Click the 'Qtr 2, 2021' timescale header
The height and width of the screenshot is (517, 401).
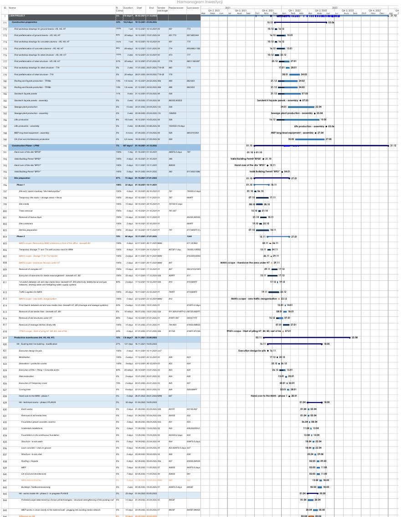214,10
